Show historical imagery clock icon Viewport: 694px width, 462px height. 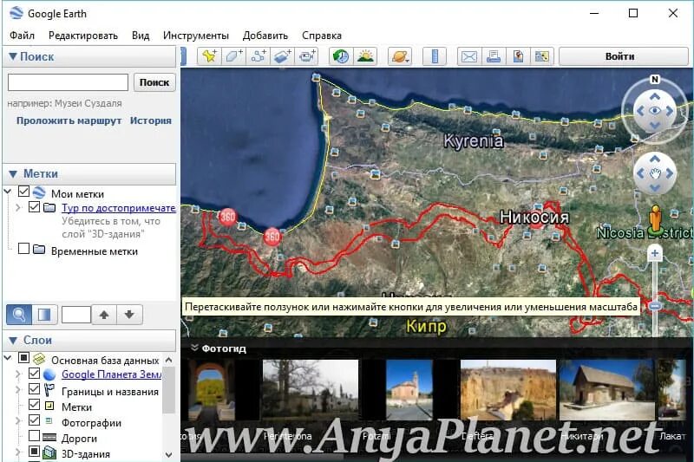341,56
